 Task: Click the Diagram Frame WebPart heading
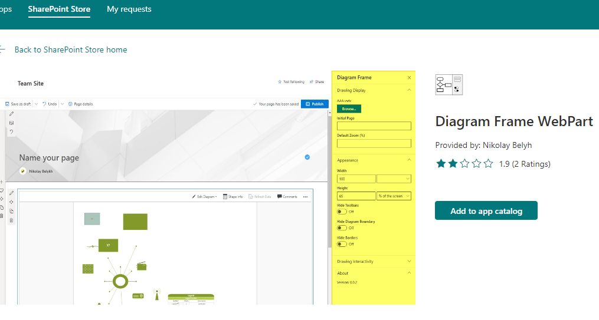[x=514, y=121]
